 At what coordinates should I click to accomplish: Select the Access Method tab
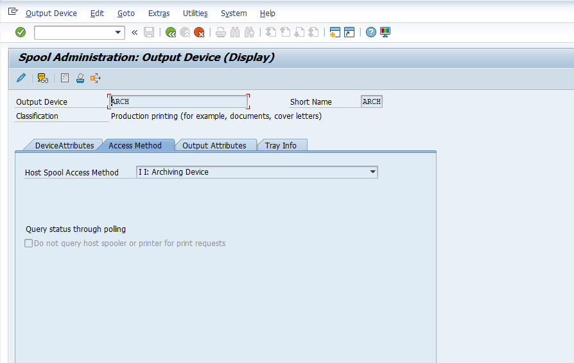click(x=135, y=145)
